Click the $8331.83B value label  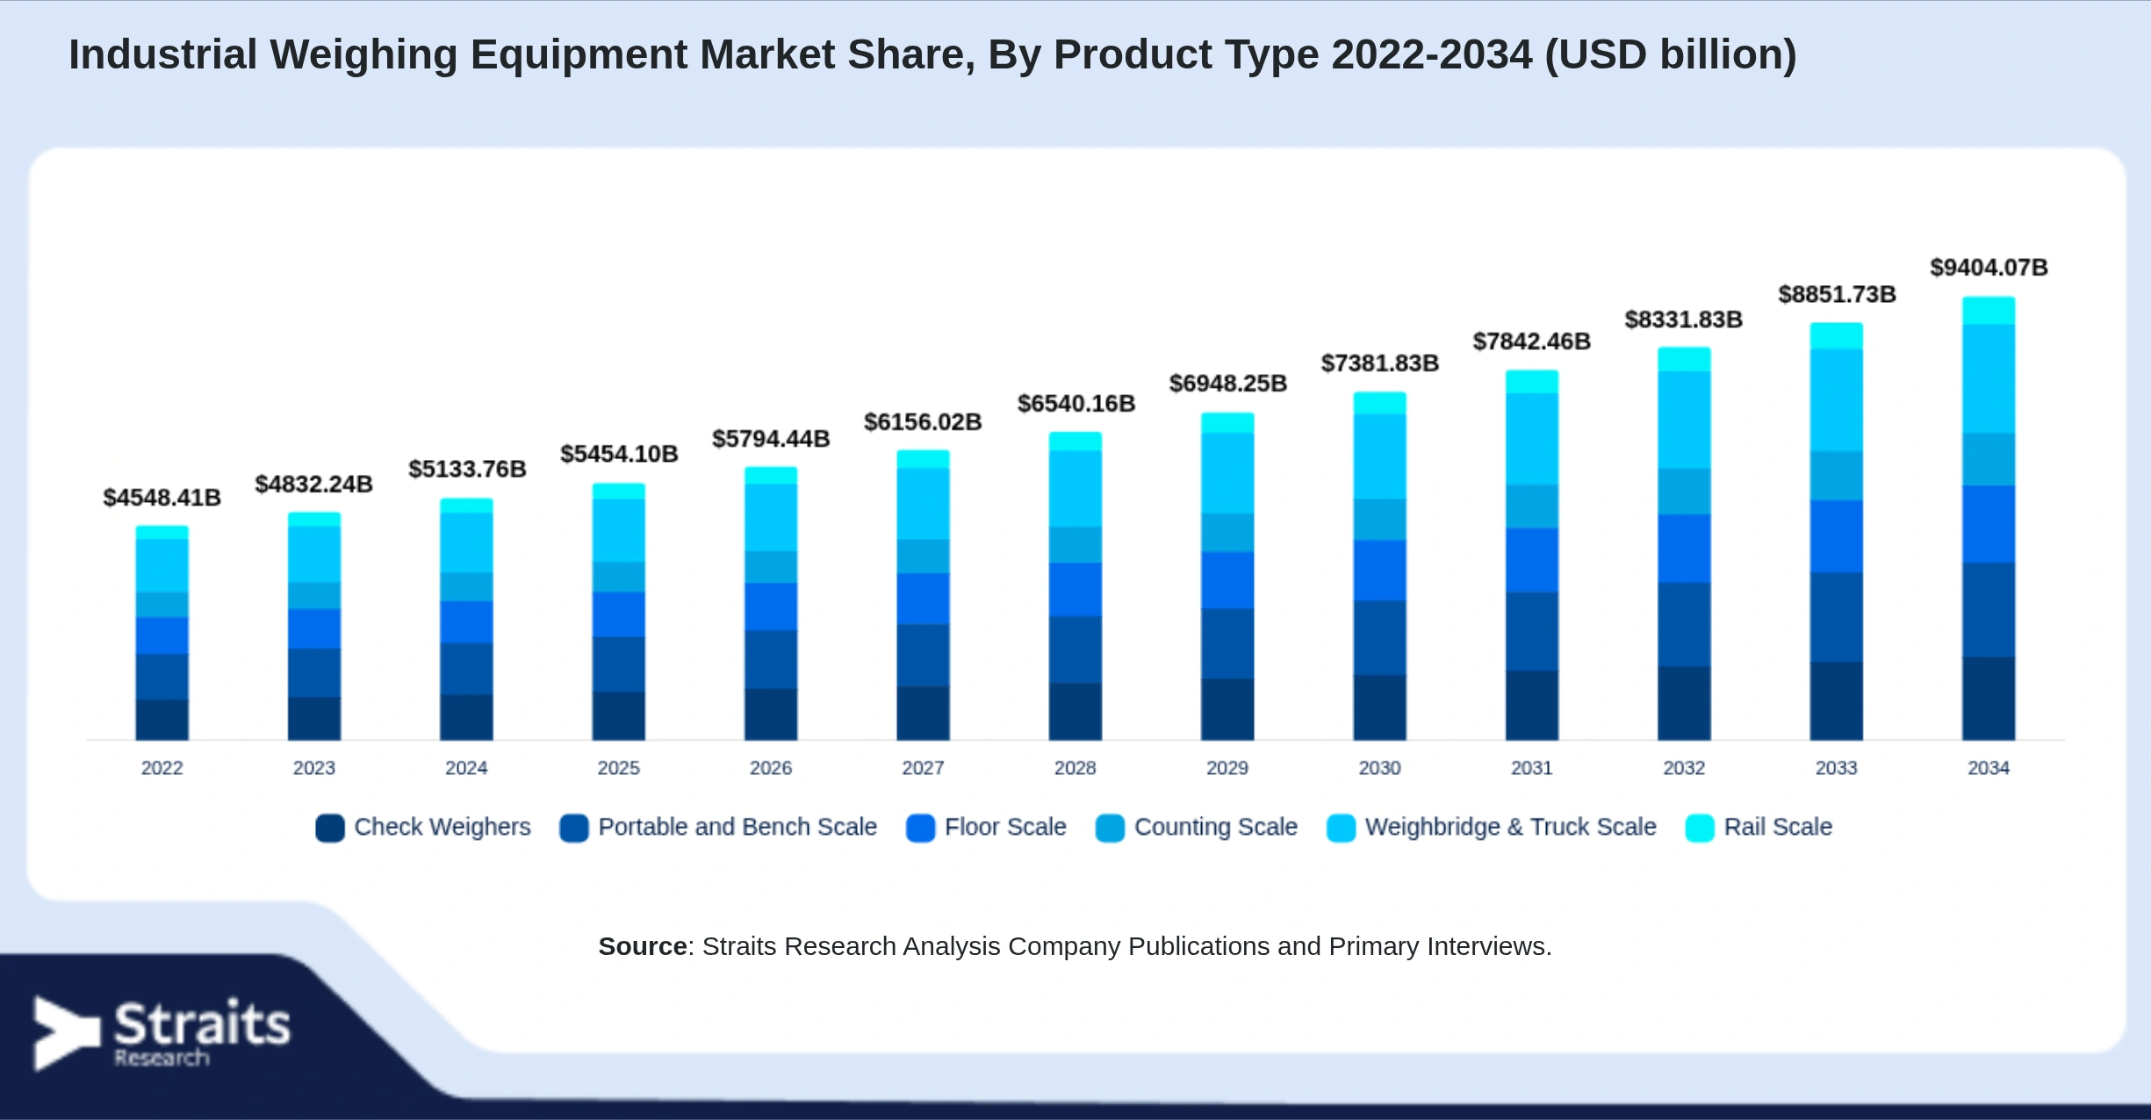[x=1684, y=319]
